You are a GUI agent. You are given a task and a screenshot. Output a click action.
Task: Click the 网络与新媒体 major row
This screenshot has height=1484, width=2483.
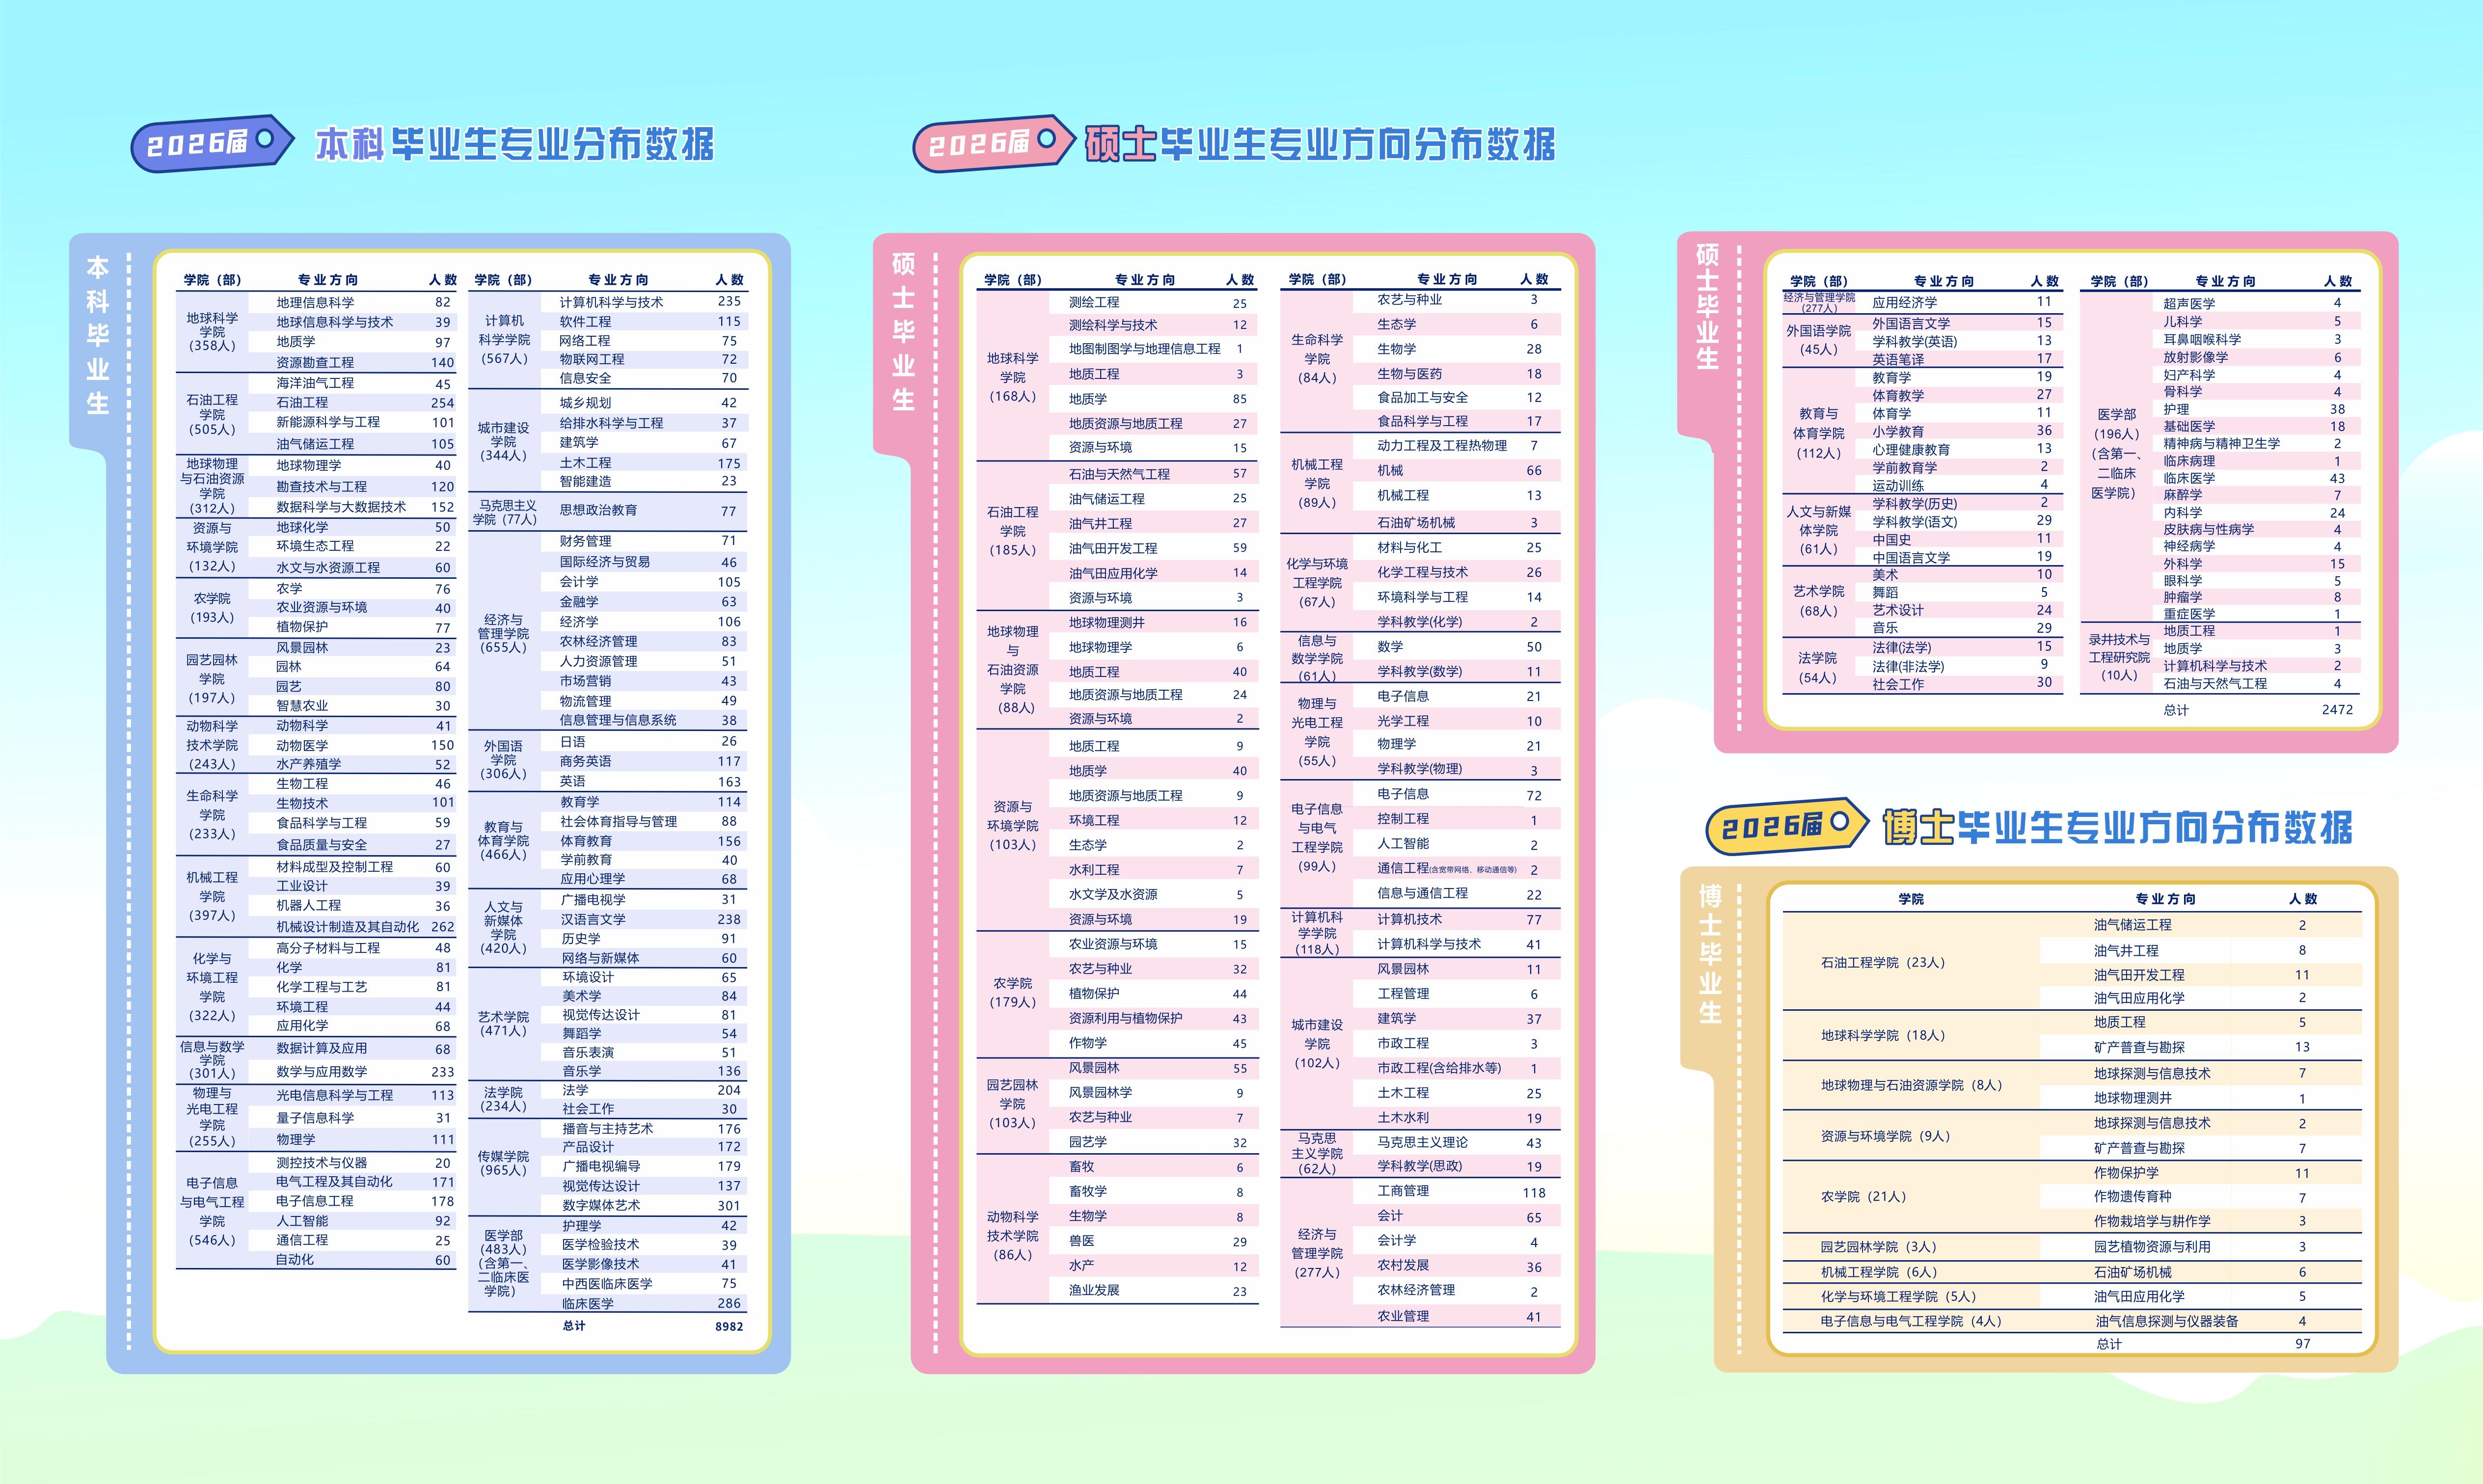point(644,958)
